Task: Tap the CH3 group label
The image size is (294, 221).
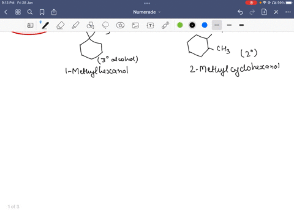Action: click(223, 50)
